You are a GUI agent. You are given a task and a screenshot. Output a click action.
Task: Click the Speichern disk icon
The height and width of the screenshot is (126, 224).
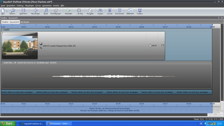(x=23, y=11)
